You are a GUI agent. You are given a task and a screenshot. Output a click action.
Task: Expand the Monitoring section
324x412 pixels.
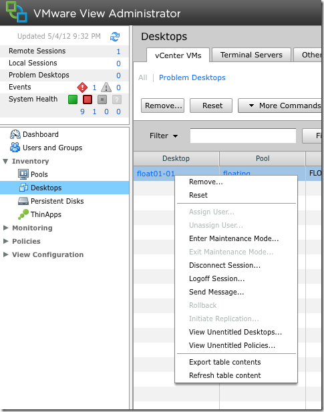click(x=6, y=228)
